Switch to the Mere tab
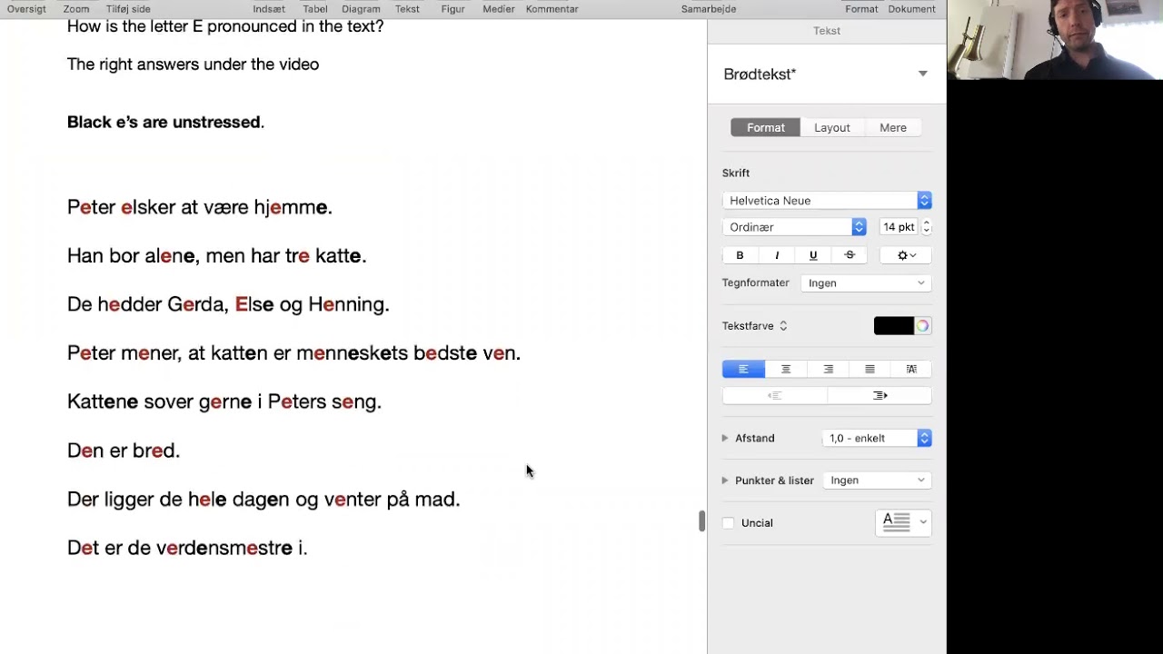This screenshot has width=1163, height=654. click(893, 128)
